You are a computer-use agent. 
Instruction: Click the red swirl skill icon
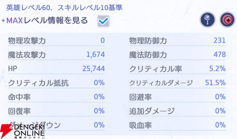(227, 20)
